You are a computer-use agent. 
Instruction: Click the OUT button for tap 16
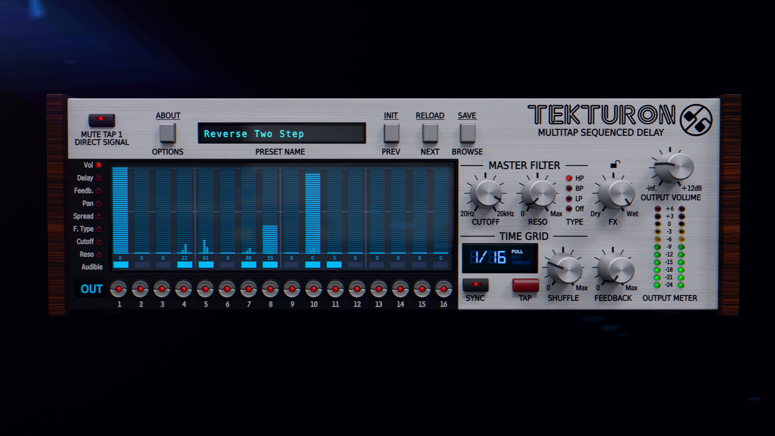tap(443, 289)
